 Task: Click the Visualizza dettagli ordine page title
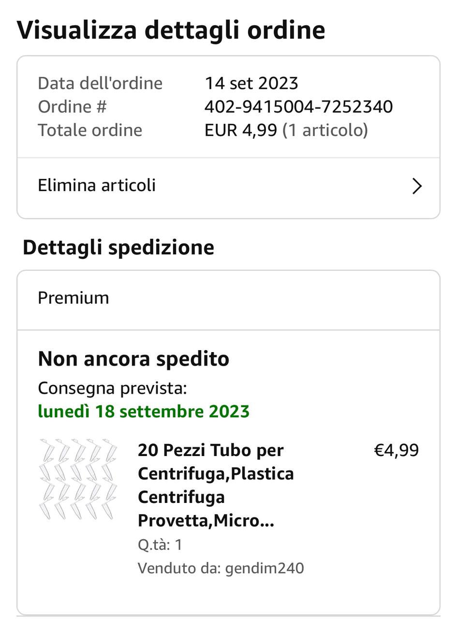point(171,30)
